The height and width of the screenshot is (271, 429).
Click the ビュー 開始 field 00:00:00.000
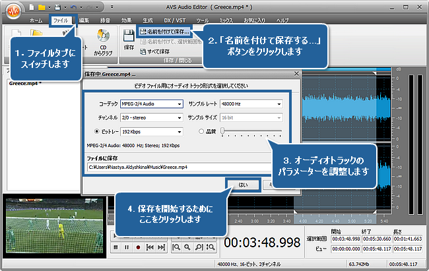[x=346, y=249]
